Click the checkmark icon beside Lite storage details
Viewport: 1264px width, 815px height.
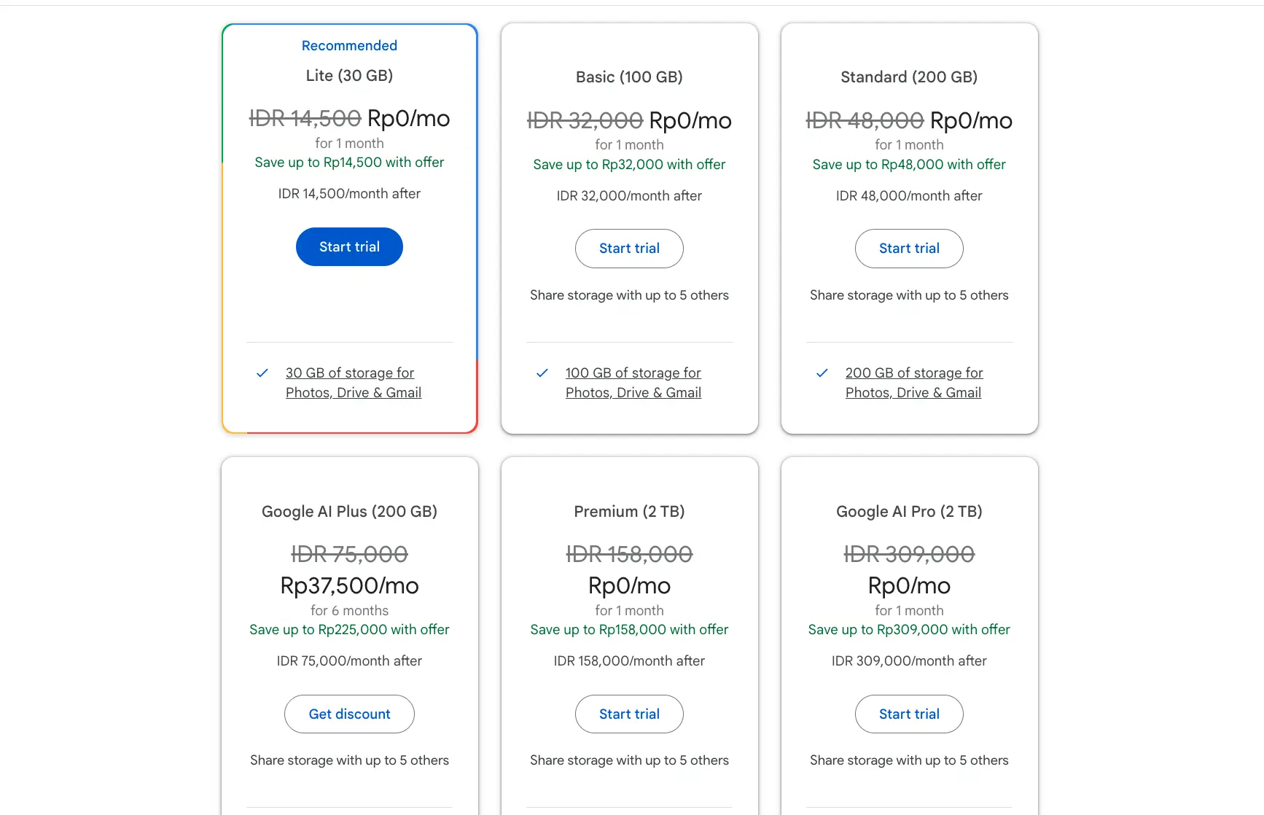tap(261, 373)
